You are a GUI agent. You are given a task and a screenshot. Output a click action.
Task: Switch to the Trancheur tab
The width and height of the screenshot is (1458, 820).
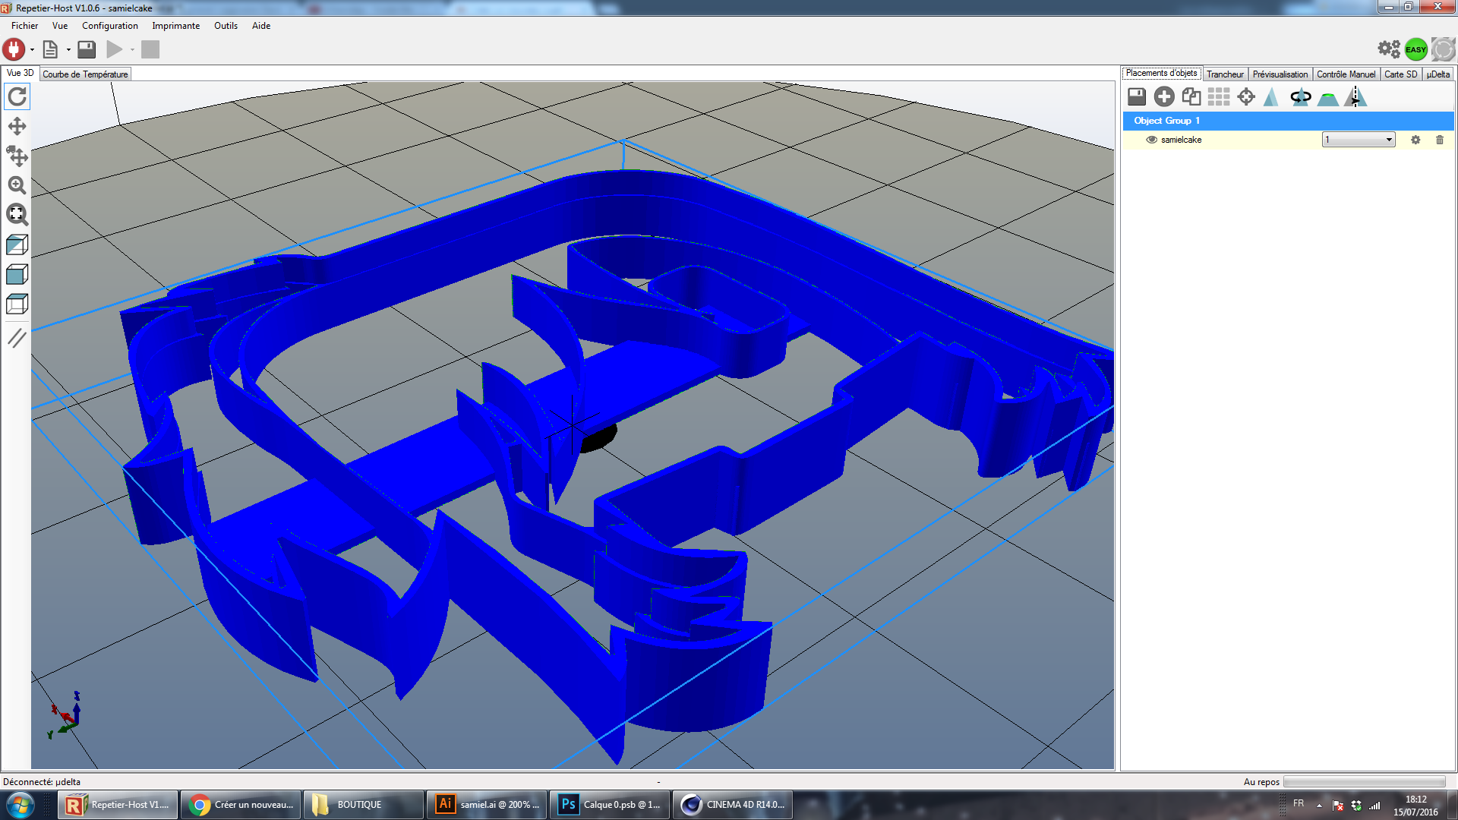[1224, 74]
